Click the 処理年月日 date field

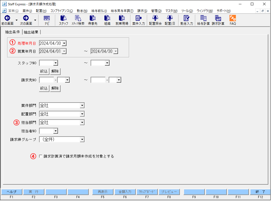click(51, 43)
